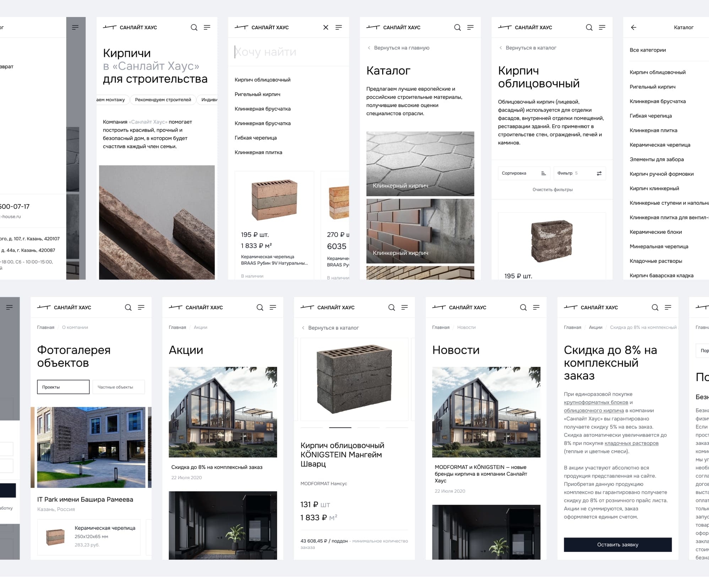
Task: Switch to Частные объекты tab
Action: click(x=119, y=387)
